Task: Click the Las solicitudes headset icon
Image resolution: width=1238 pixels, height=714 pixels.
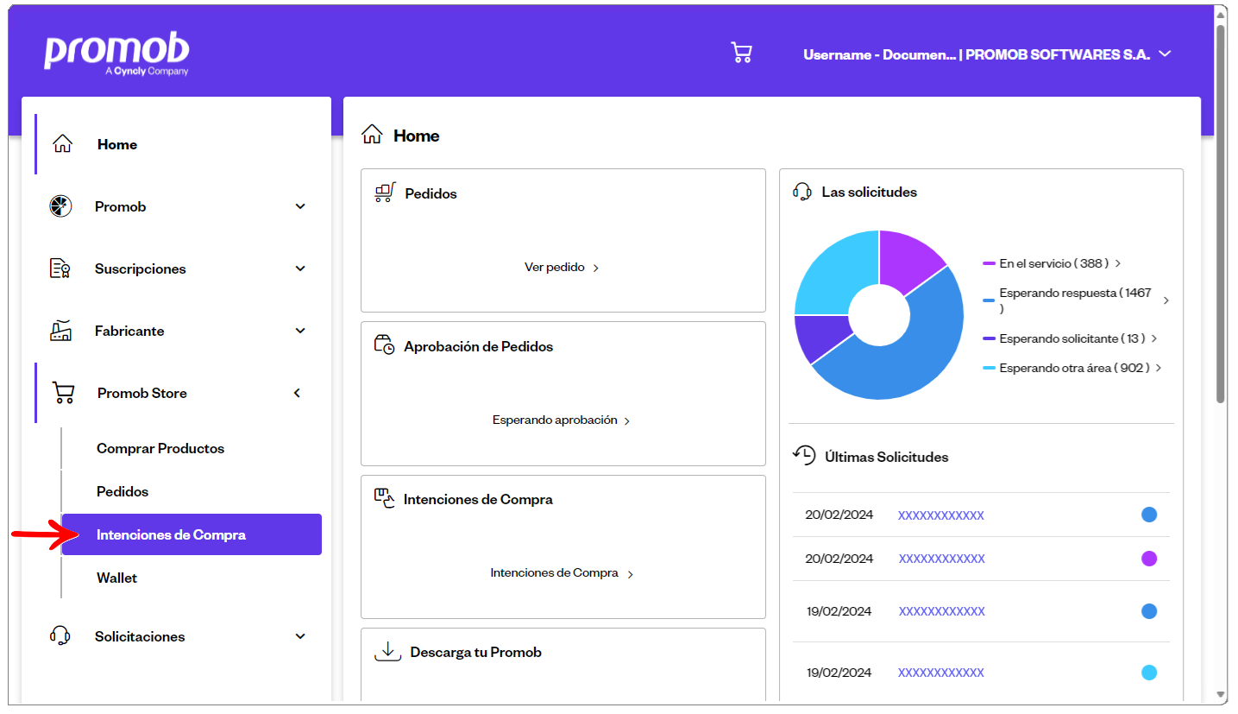Action: click(x=802, y=192)
